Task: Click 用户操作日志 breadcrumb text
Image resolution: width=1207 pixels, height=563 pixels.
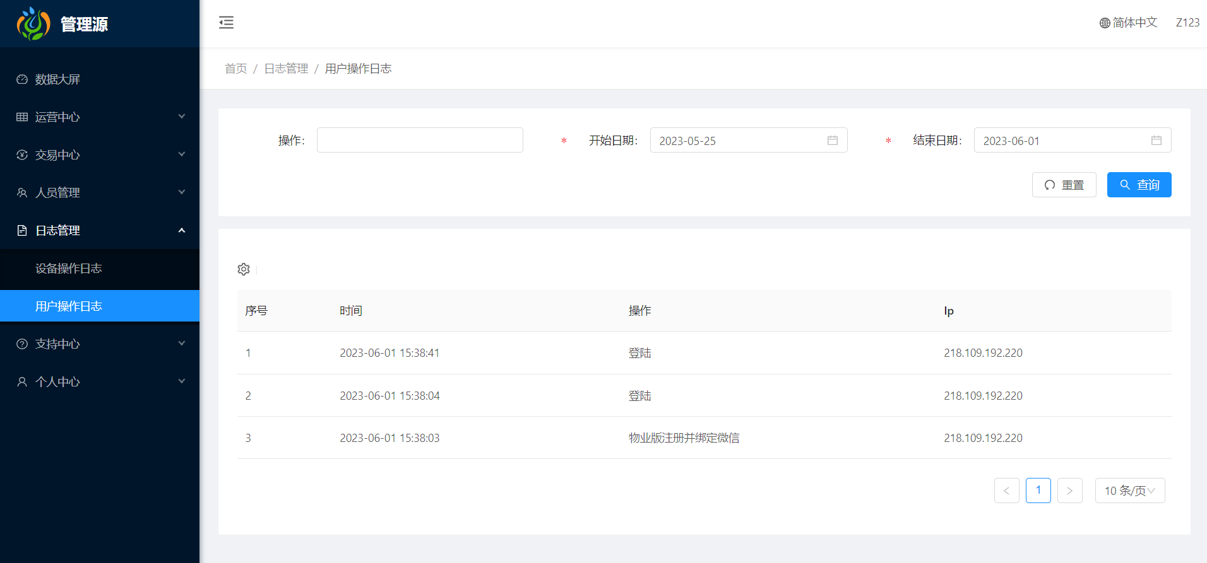Action: (x=358, y=69)
